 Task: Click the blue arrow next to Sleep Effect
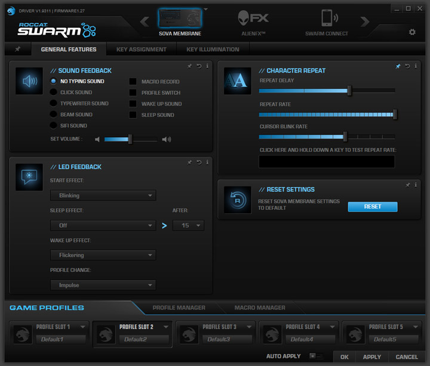164,225
